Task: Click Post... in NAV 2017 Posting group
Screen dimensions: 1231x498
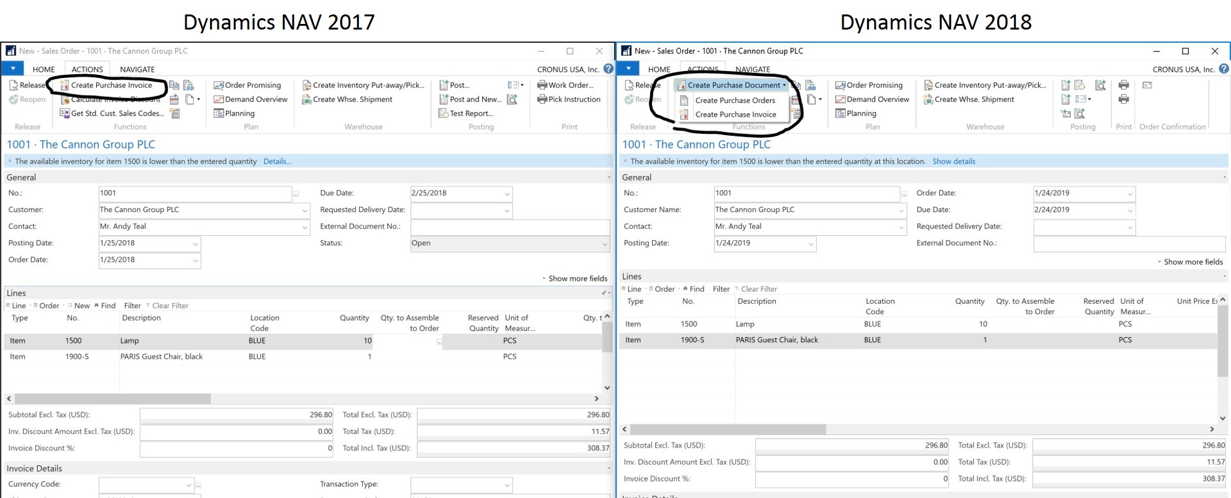Action: tap(454, 85)
